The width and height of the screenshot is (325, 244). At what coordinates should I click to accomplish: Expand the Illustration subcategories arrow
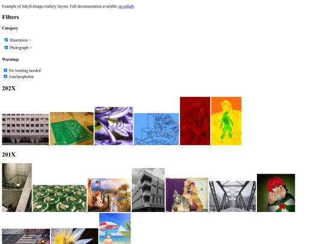(30, 40)
